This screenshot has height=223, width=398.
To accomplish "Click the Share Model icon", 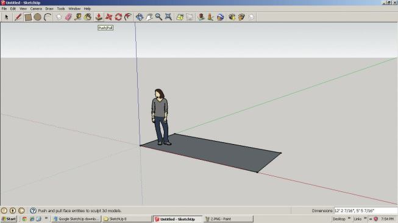I will (241, 17).
